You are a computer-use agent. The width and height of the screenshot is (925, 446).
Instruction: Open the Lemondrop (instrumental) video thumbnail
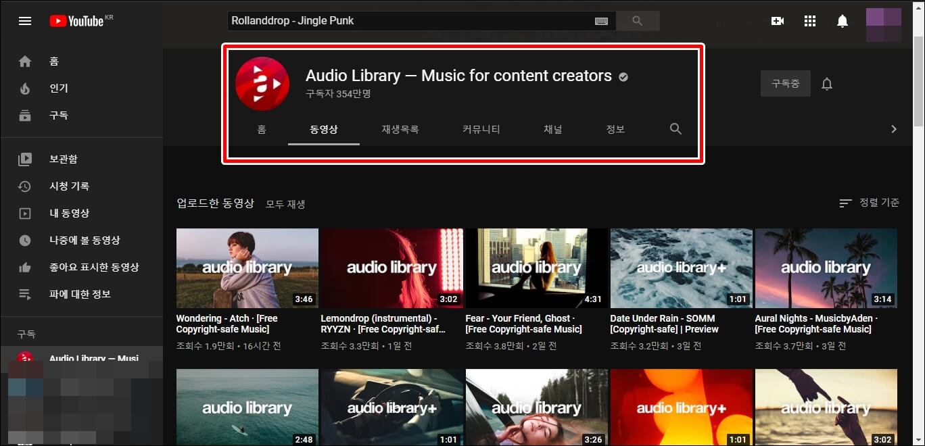coord(392,268)
